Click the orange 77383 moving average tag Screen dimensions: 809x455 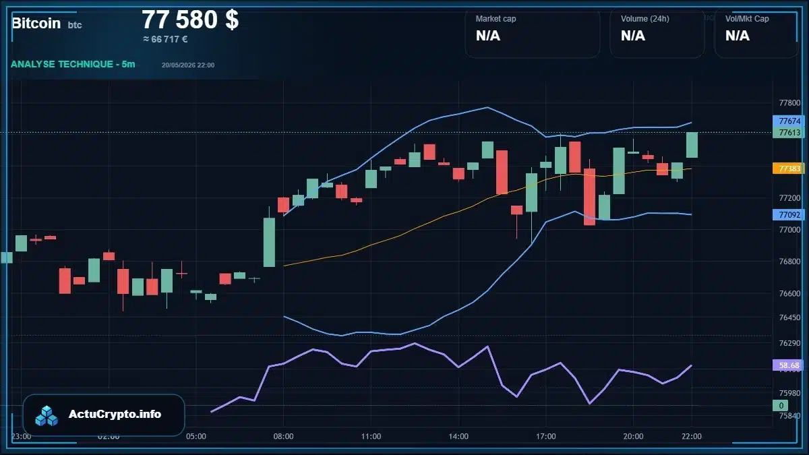pyautogui.click(x=789, y=169)
